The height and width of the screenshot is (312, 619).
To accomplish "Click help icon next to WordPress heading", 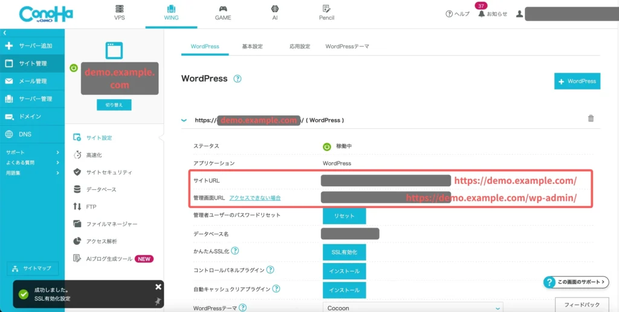I will 237,79.
